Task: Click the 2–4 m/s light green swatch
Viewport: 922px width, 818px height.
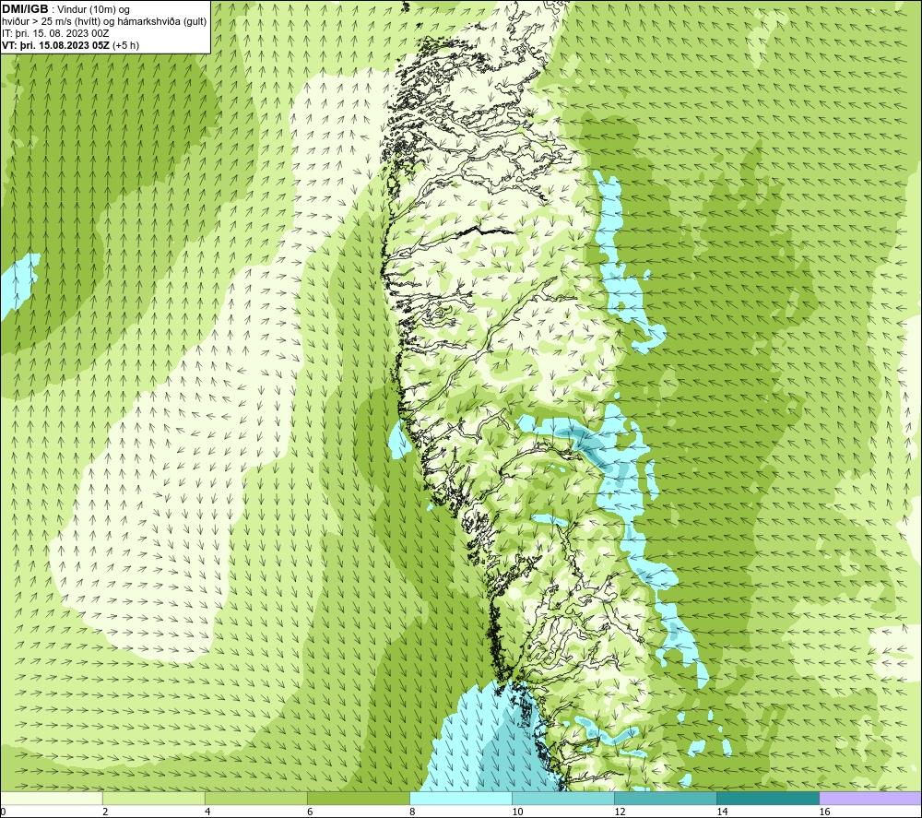Action: point(153,799)
